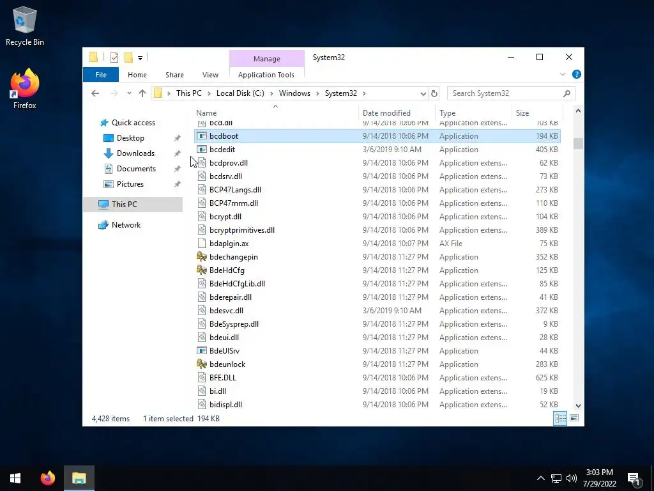This screenshot has width=654, height=491.
Task: Click the New Folder quick access toolbar icon
Action: pyautogui.click(x=128, y=57)
